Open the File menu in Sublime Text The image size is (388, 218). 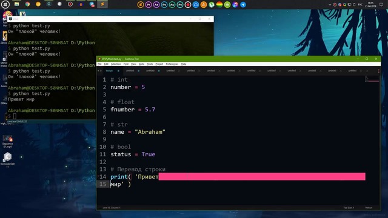coord(99,64)
